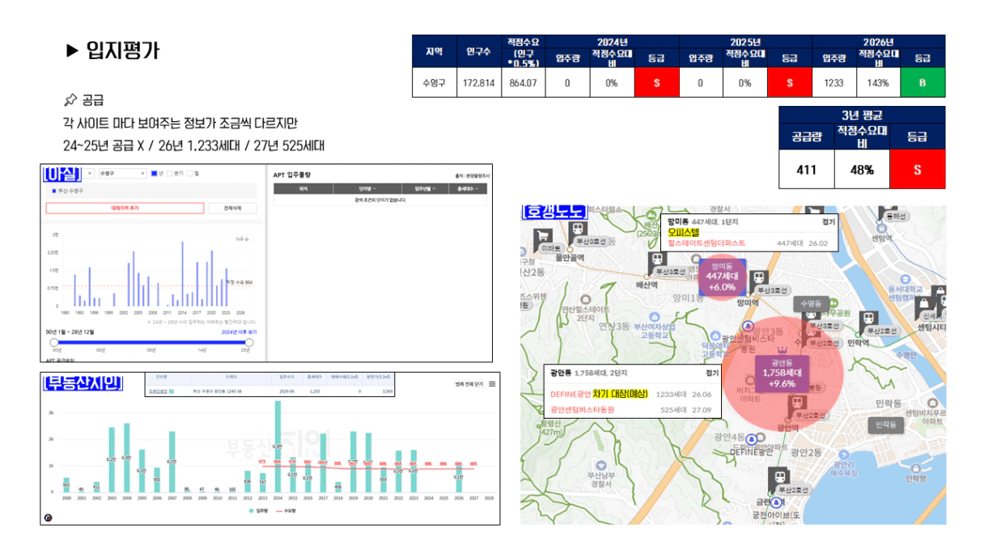The height and width of the screenshot is (553, 984).
Task: Open the dropdown left of 수영구
Action: click(88, 173)
